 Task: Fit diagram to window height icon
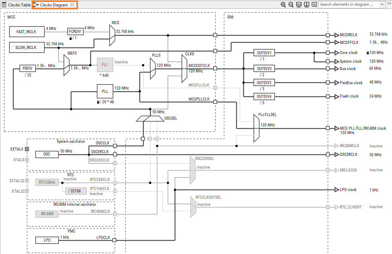tap(307, 4)
